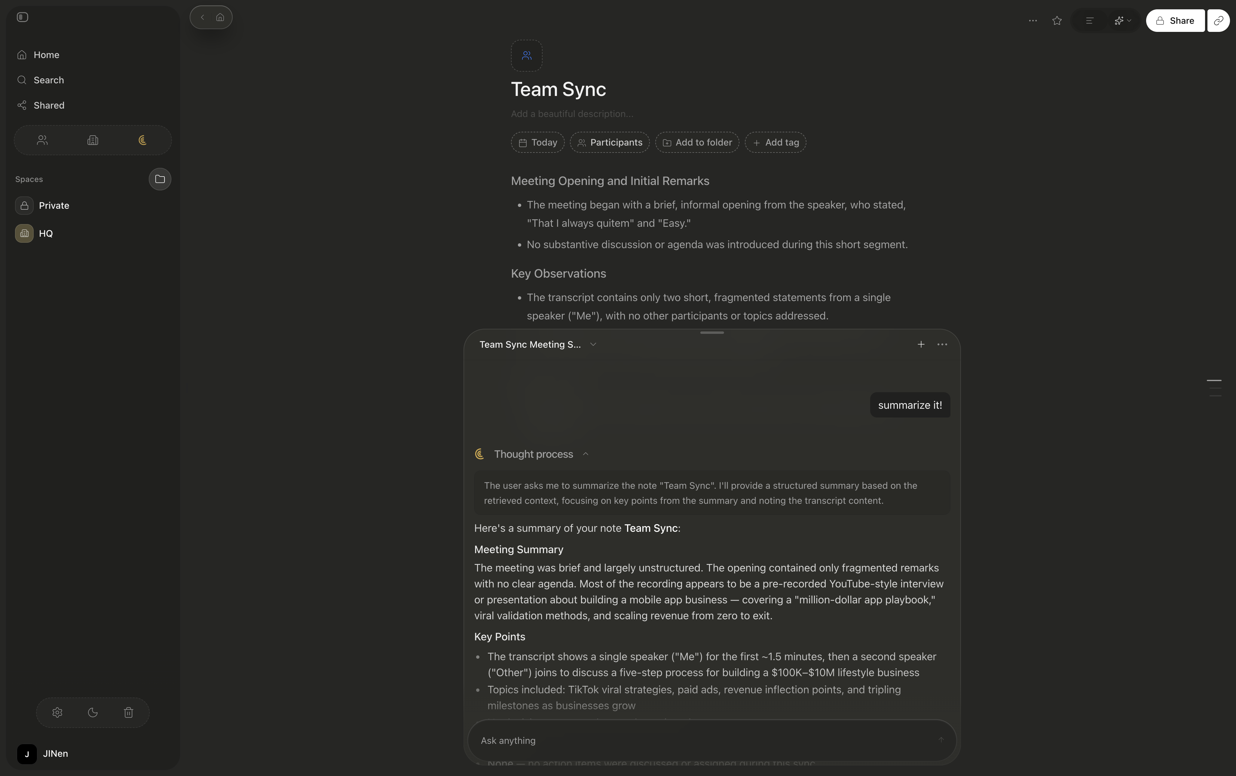
Task: Copy link with the chain icon
Action: [1219, 20]
